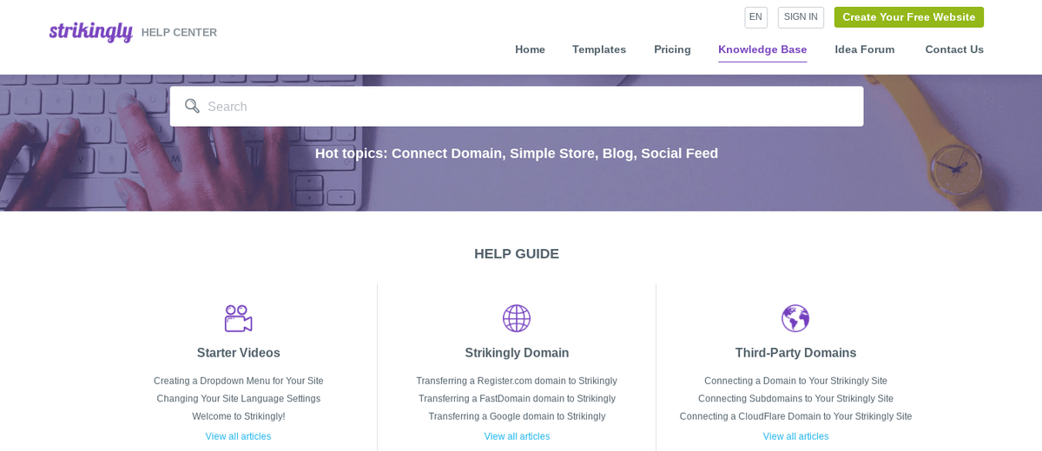1042x451 pixels.
Task: View all articles under Starter Videos
Action: pyautogui.click(x=239, y=436)
